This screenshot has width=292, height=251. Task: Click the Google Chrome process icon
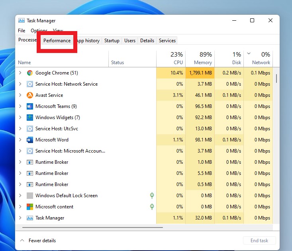[x=30, y=73]
